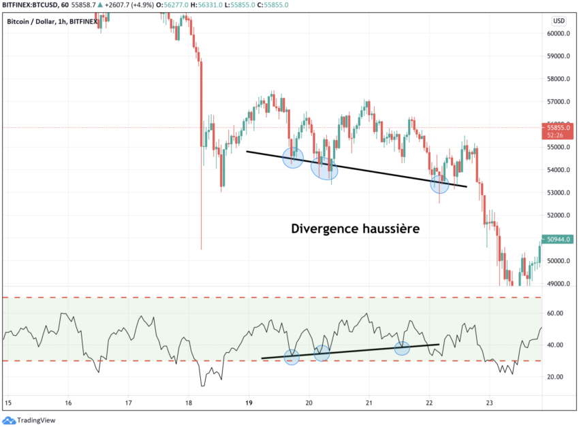579x427 pixels.
Task: Click the first blue circle highlight on the candles
Action: (293, 158)
